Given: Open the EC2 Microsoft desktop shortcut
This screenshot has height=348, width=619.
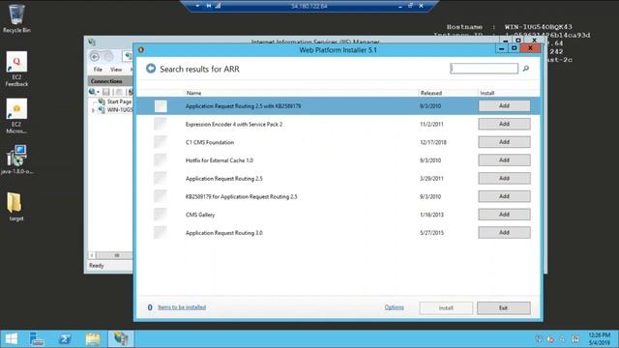Looking at the screenshot, I should [16, 116].
